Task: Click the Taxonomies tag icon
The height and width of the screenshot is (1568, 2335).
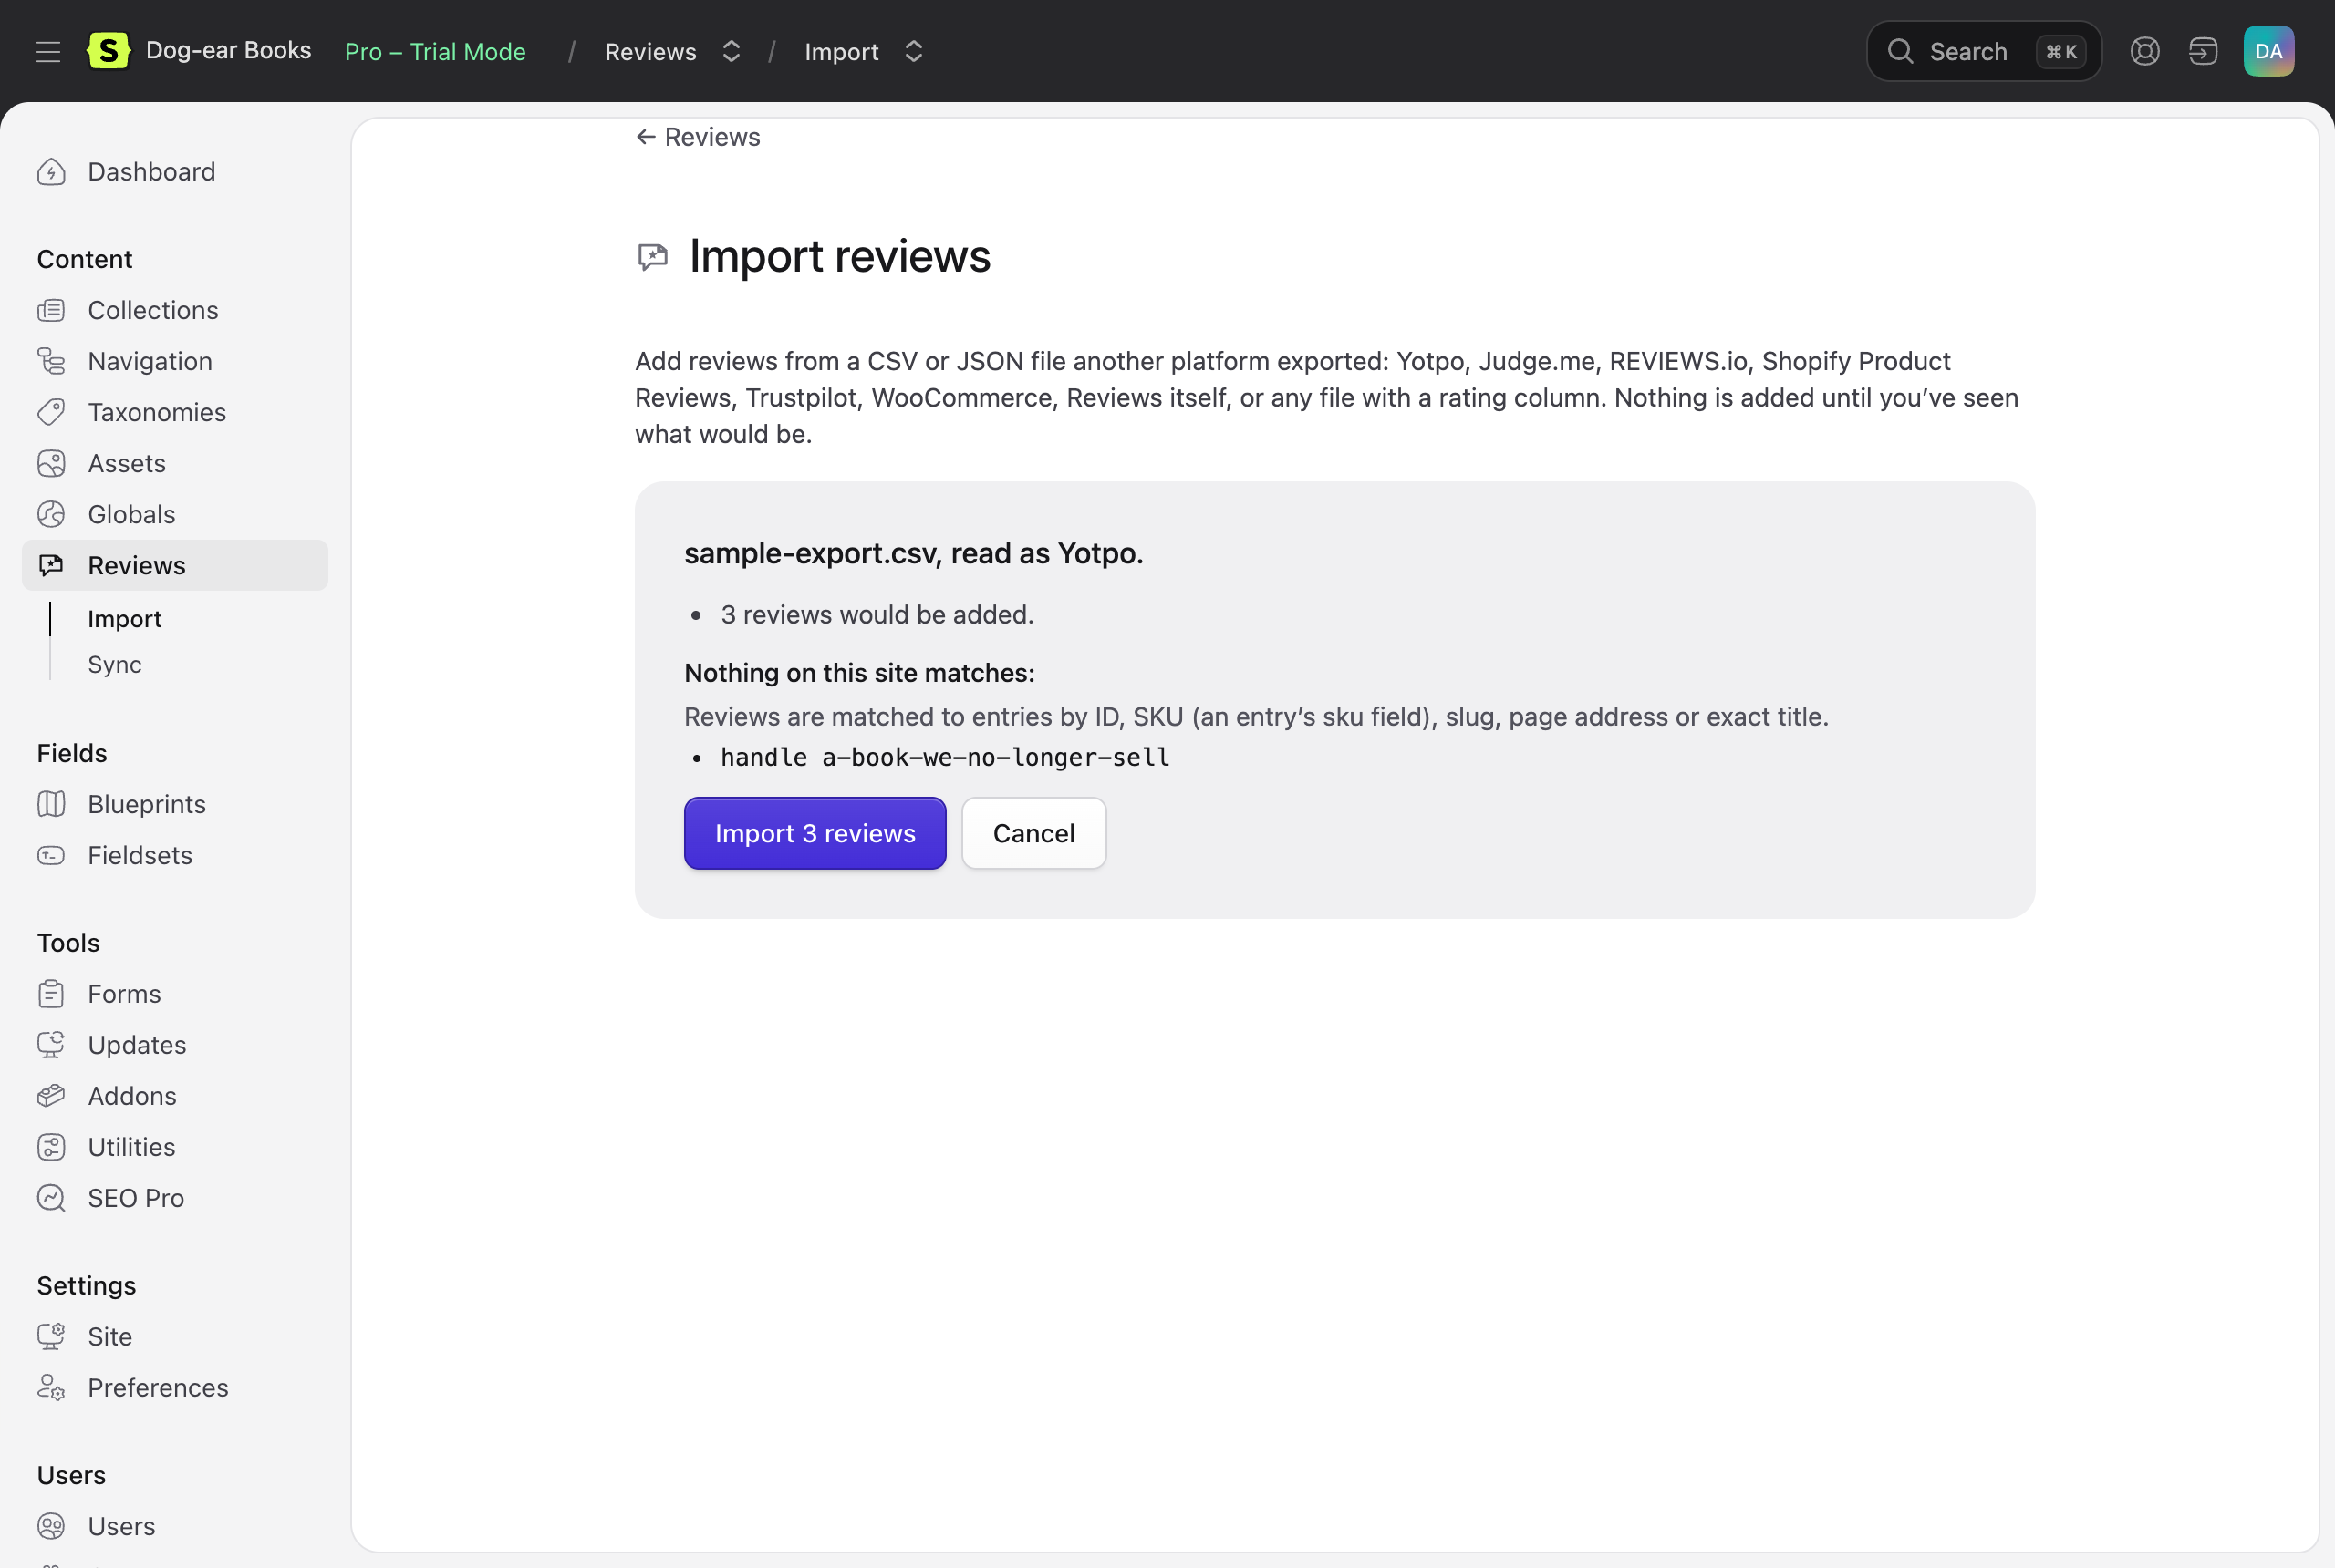Action: (51, 412)
